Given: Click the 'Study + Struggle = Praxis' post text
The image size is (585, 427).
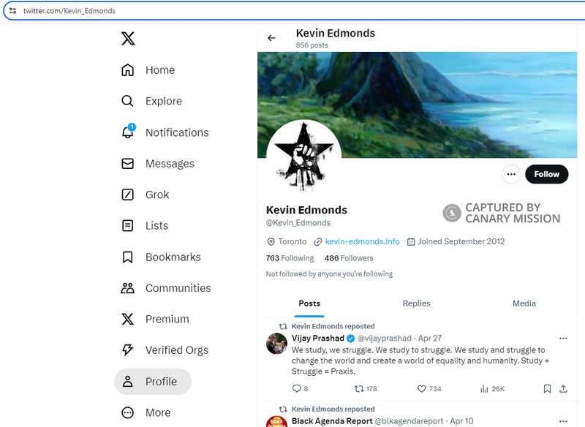Looking at the screenshot, I should pyautogui.click(x=420, y=360).
